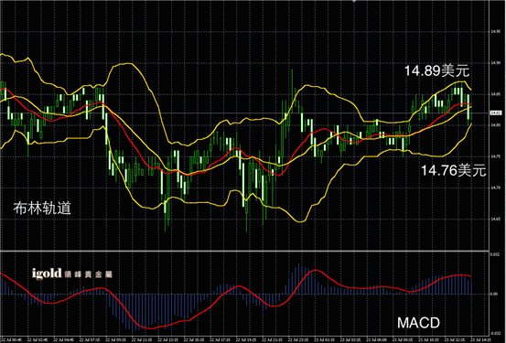Viewport: 506px width, 343px height.
Task: Click the 布林轨道 label text
Action: pyautogui.click(x=42, y=209)
